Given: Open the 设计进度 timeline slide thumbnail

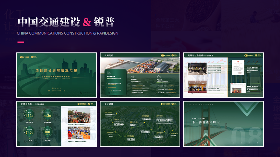Looking at the screenshot, I should [140, 124].
